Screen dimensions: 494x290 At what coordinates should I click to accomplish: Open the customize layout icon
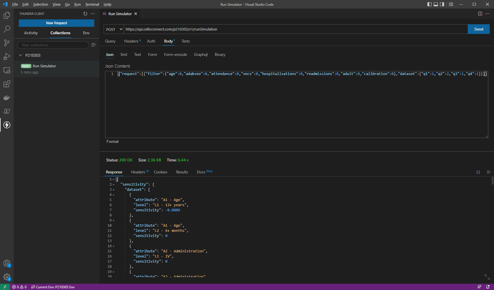(451, 4)
